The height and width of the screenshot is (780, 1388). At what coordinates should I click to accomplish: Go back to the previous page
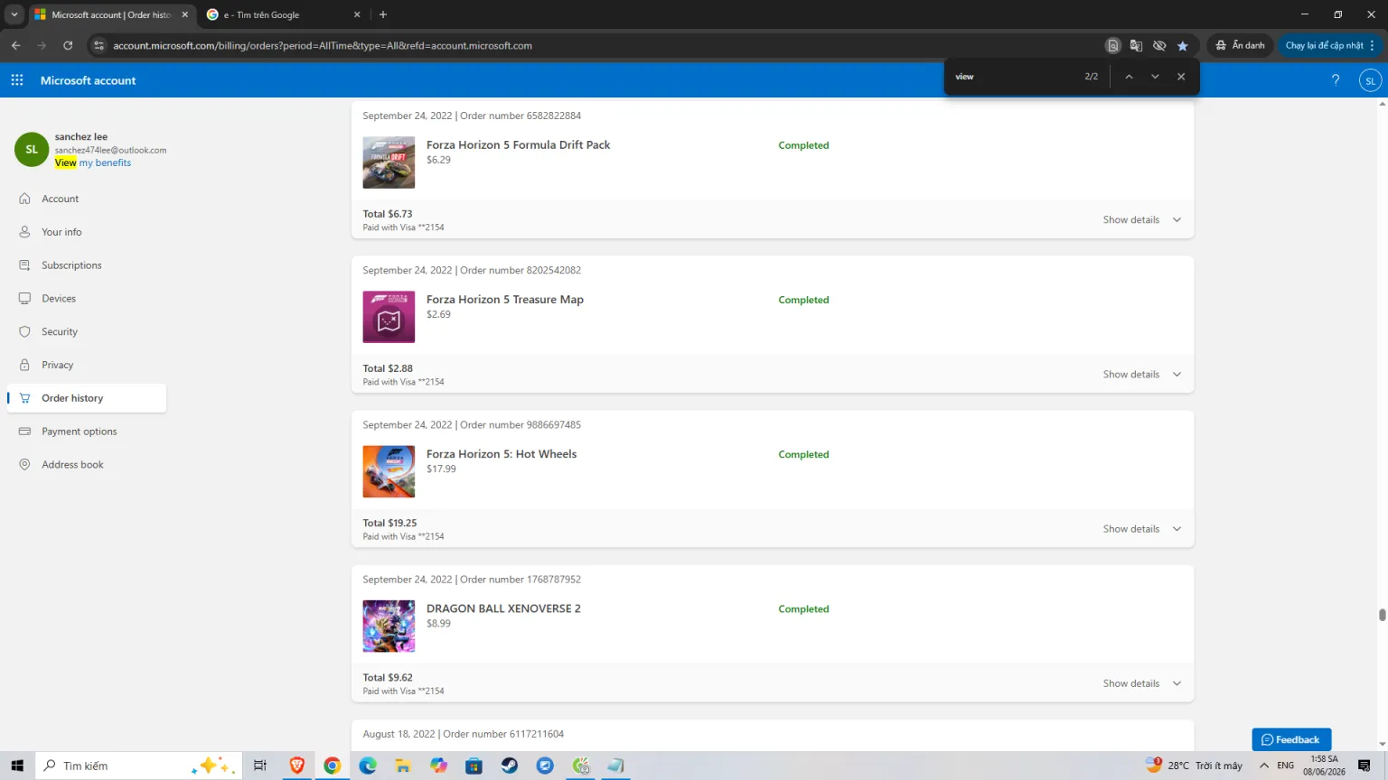point(16,45)
